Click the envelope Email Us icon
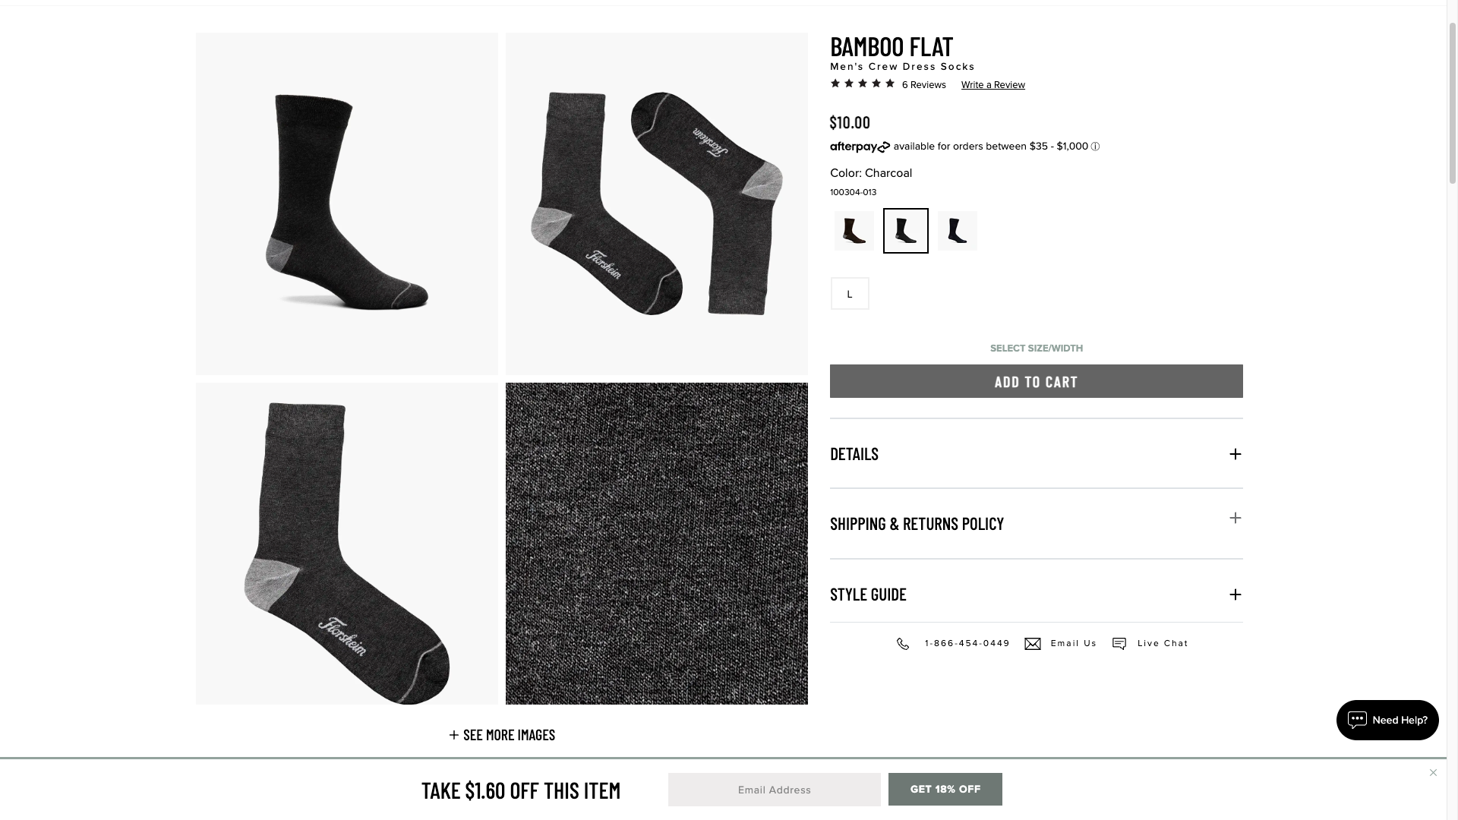 pyautogui.click(x=1033, y=644)
